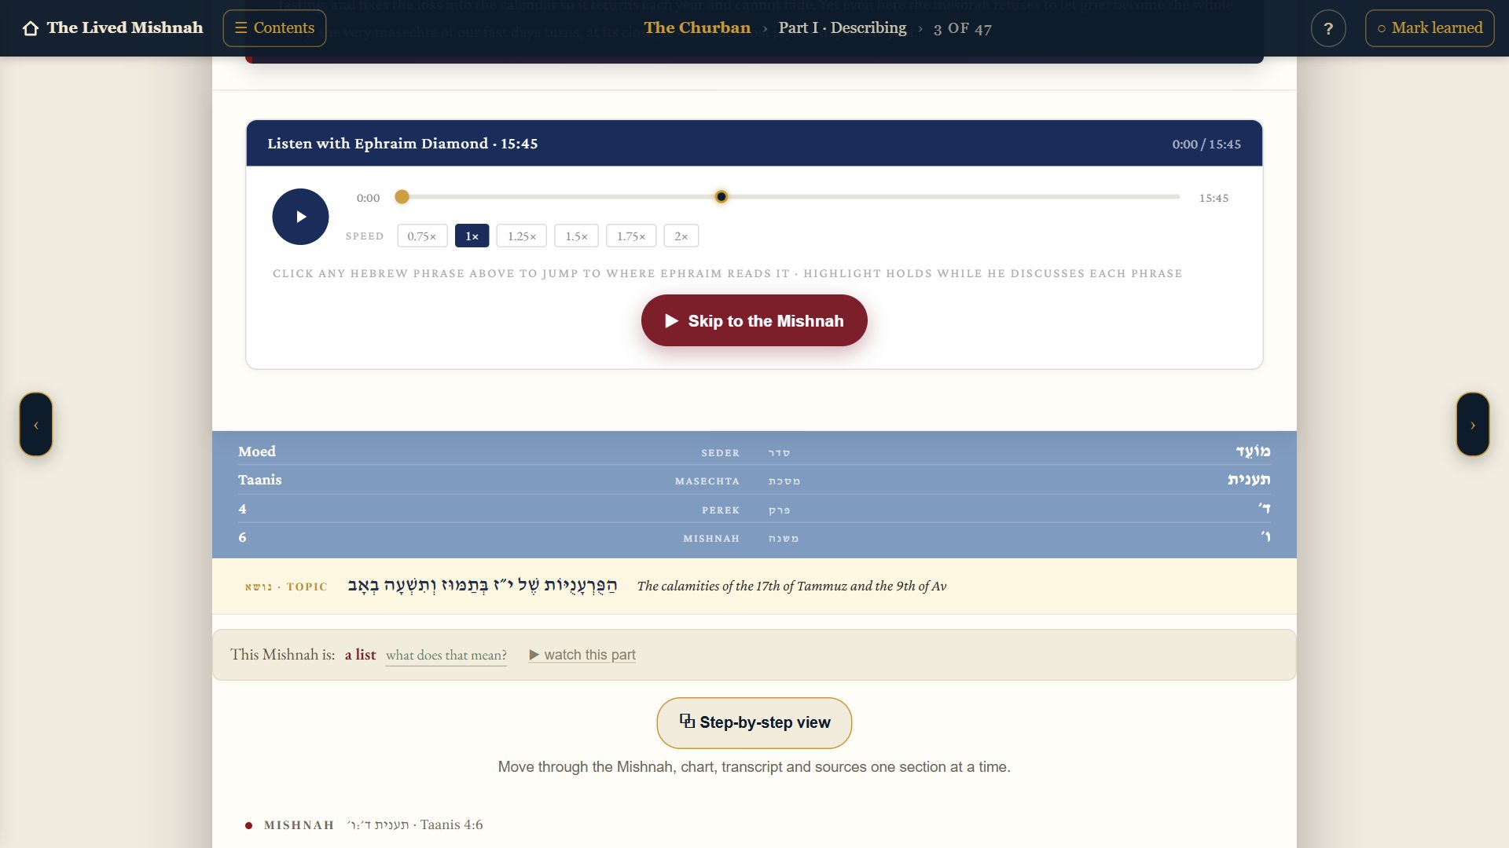Open 'what does that mean?' link
The image size is (1509, 848).
(x=446, y=656)
